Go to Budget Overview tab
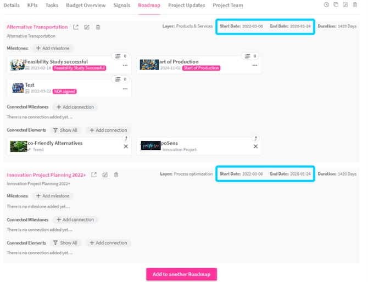Screen dimensions: 368x282 coord(86,5)
